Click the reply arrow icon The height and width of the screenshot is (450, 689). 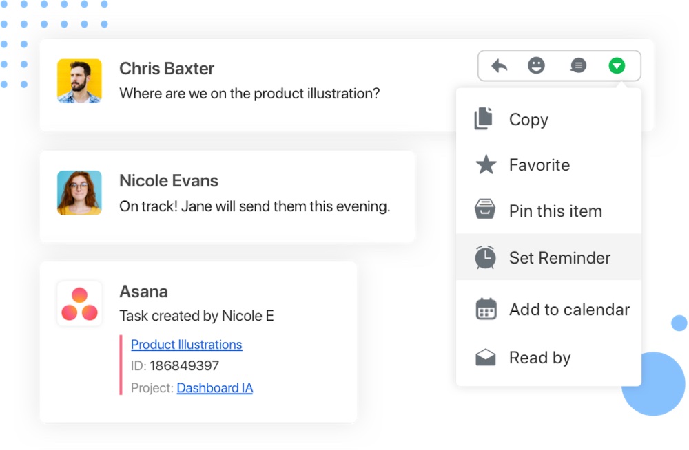point(498,65)
